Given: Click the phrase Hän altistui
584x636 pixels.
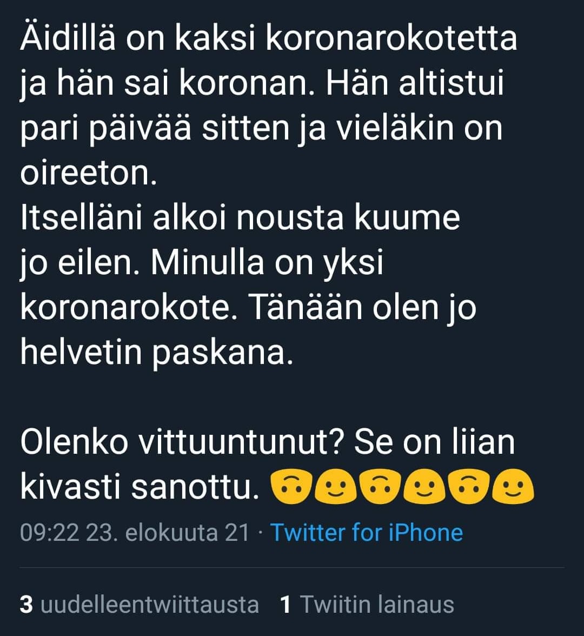Looking at the screenshot, I should tap(415, 83).
